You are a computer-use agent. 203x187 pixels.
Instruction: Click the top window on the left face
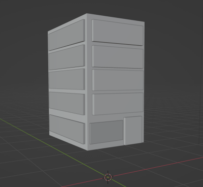pyautogui.click(x=66, y=35)
